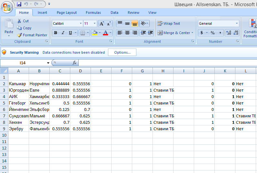This screenshot has height=173, width=257.
Task: Click the security warning Options button
Action: click(x=122, y=52)
